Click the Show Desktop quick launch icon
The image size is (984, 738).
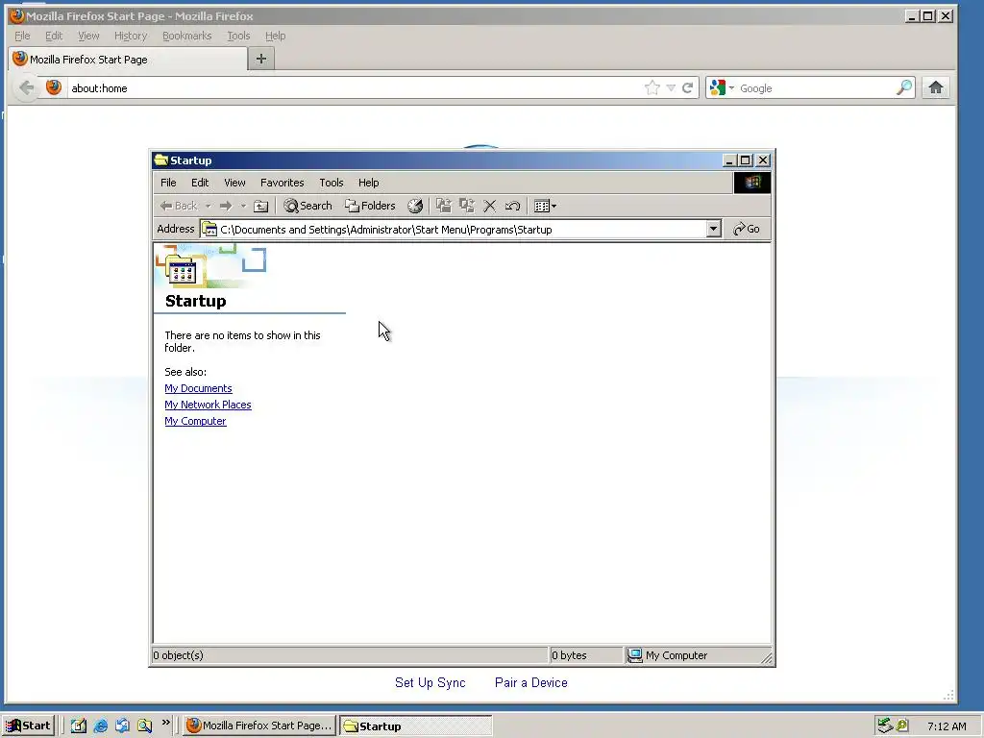[79, 726]
